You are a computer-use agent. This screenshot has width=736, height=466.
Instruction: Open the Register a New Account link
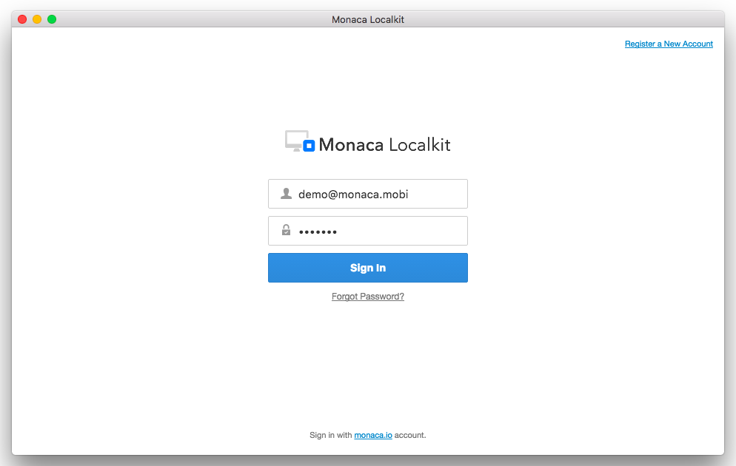point(669,44)
